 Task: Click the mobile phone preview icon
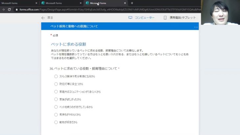[165, 18]
